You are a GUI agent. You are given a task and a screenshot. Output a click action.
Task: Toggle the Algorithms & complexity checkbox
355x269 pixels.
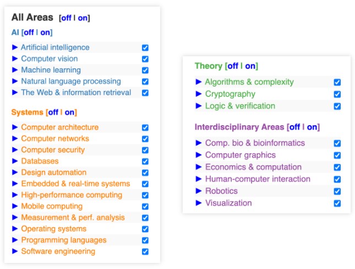coord(337,82)
